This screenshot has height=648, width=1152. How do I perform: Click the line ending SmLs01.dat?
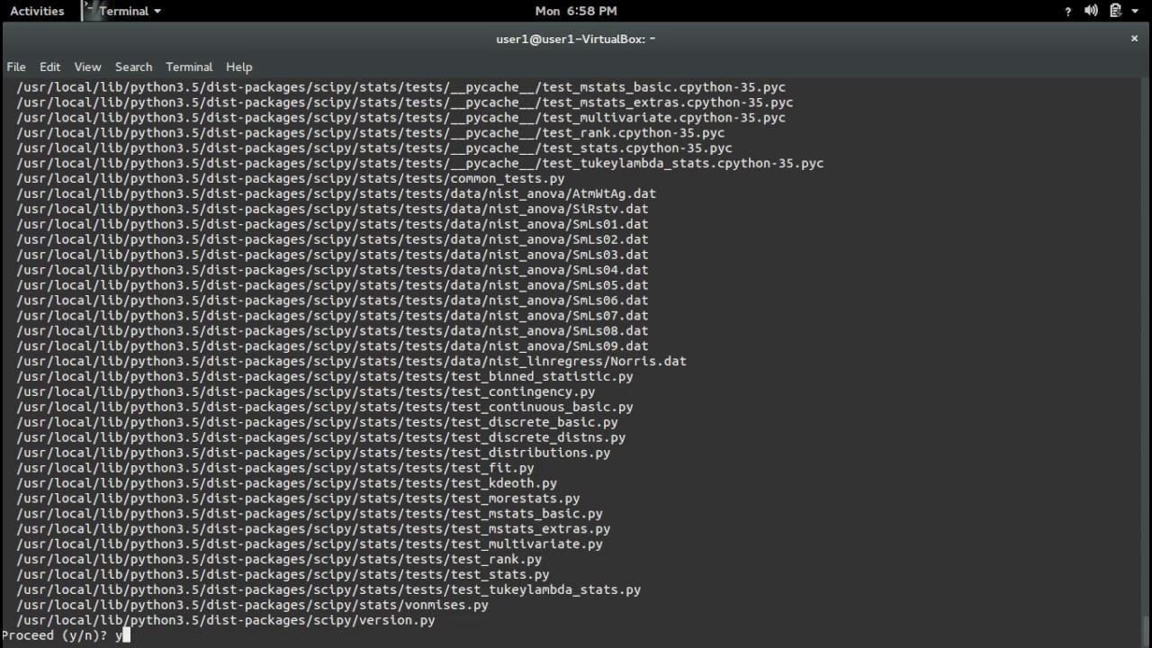coord(332,225)
